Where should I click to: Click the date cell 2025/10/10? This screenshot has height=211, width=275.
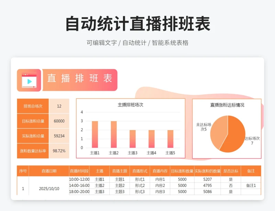click(x=49, y=189)
